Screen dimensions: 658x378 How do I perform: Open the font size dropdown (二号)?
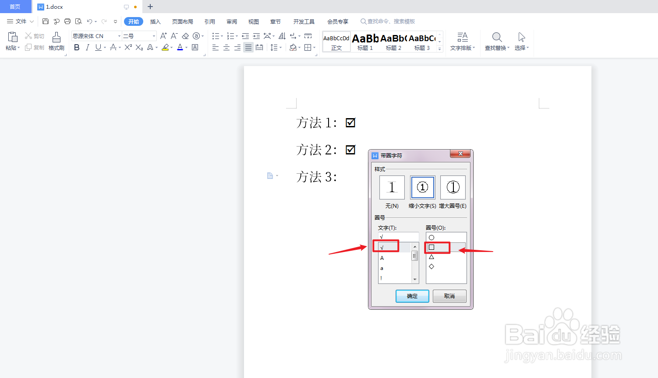[x=154, y=36]
